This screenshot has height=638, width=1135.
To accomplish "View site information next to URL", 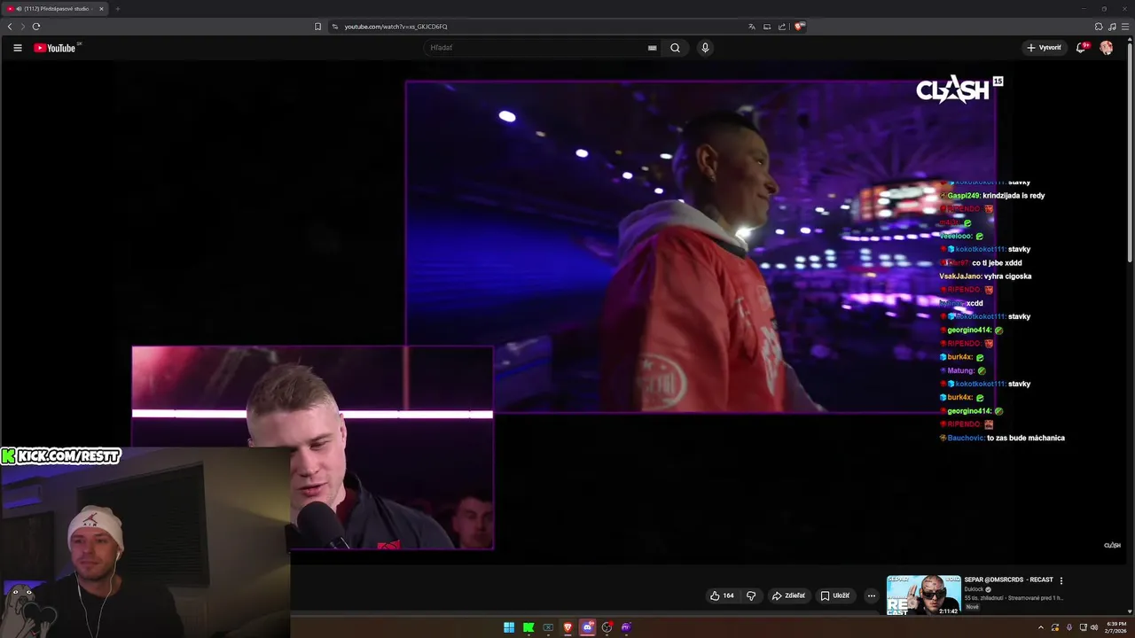I will pos(335,27).
